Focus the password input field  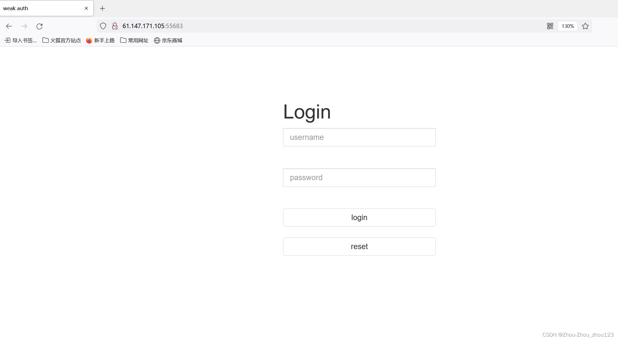coord(359,178)
